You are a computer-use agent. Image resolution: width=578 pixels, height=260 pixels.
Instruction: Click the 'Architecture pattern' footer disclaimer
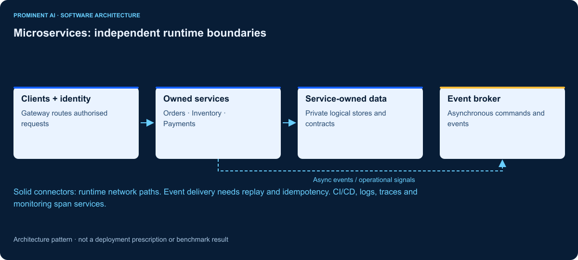[121, 239]
